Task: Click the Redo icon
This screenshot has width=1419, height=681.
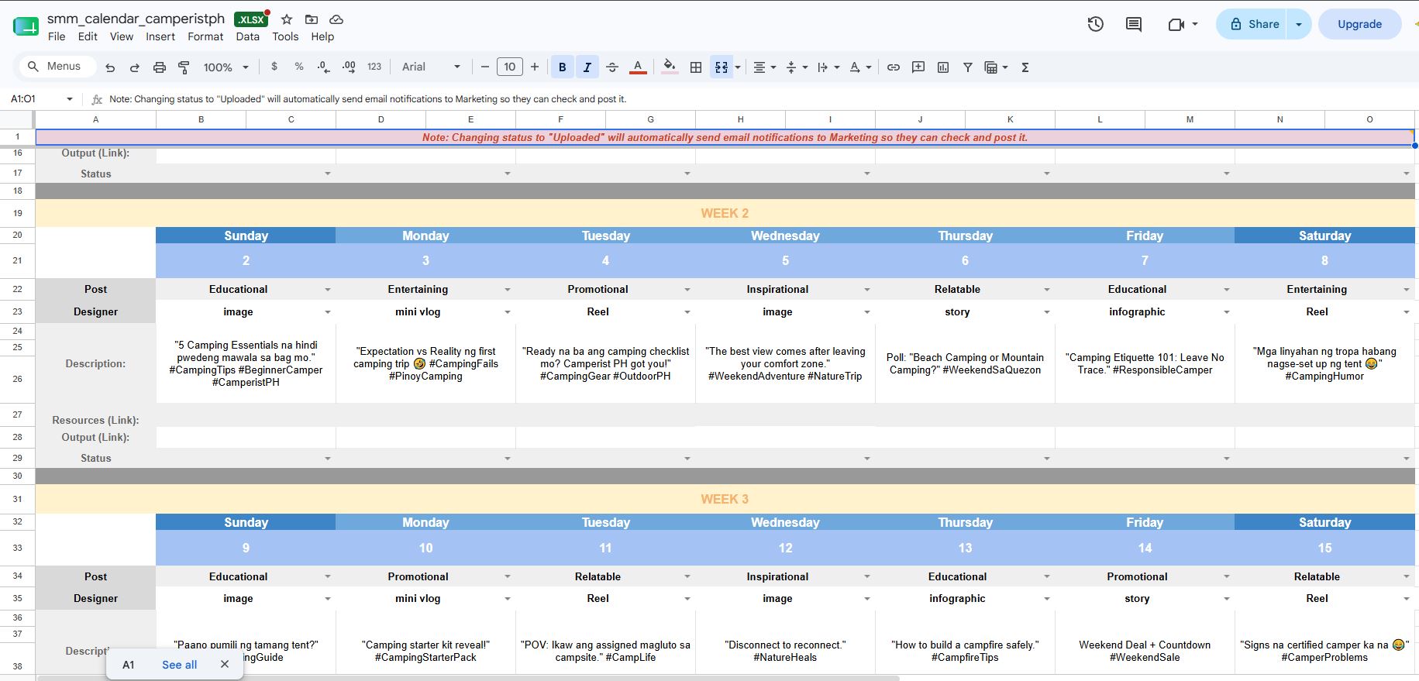Action: [x=135, y=67]
